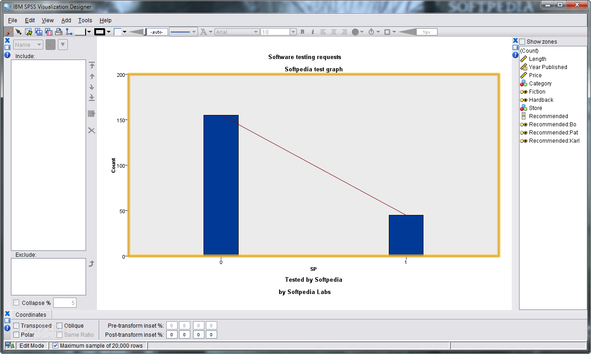Align text to the right
The image size is (591, 354).
tap(344, 32)
